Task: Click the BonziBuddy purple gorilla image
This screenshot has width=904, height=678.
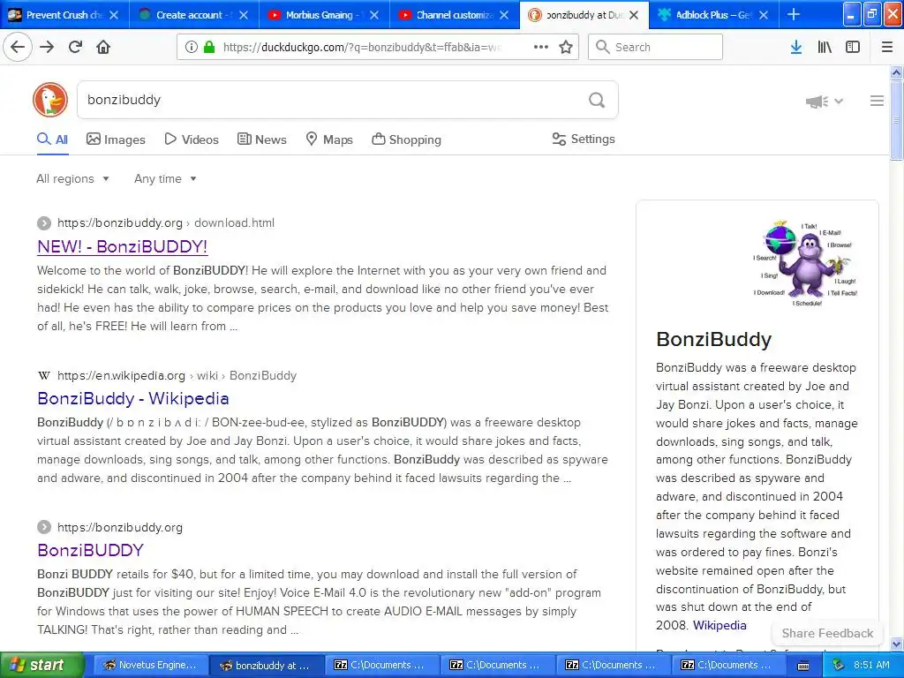Action: [804, 263]
